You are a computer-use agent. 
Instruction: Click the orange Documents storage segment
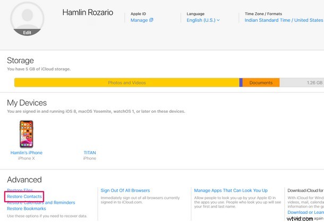[x=261, y=82]
